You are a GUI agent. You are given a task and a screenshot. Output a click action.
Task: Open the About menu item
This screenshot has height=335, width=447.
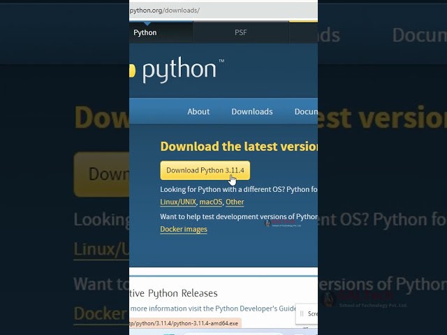point(198,112)
